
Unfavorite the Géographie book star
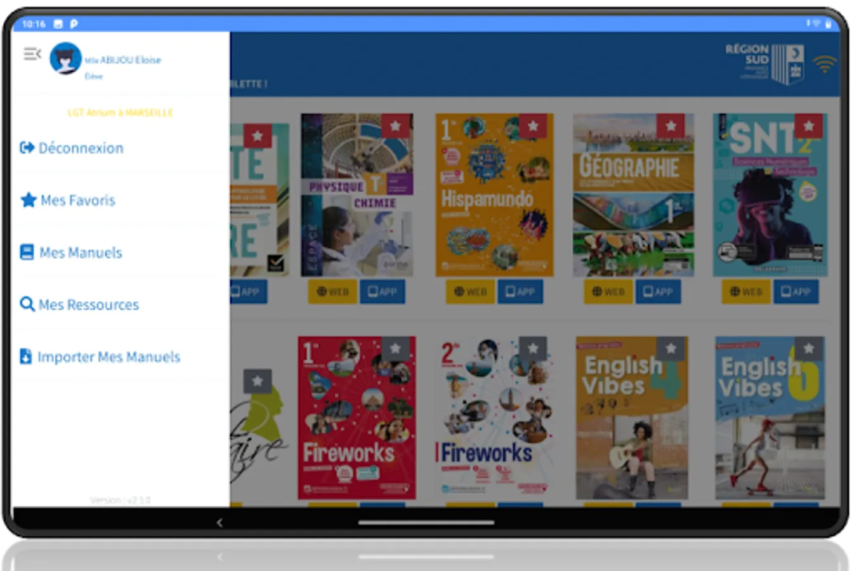(671, 126)
